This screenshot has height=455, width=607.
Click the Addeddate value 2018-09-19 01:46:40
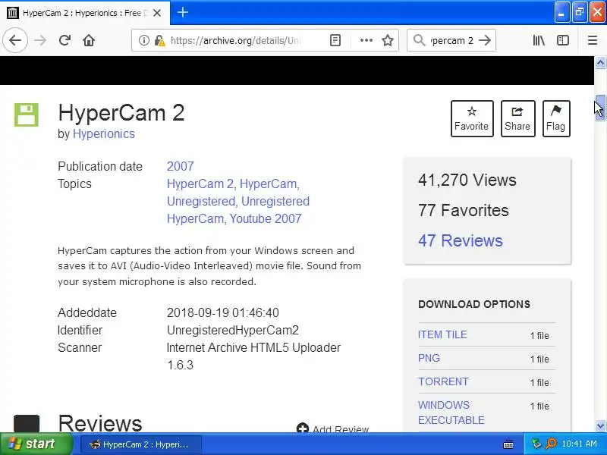coord(222,312)
